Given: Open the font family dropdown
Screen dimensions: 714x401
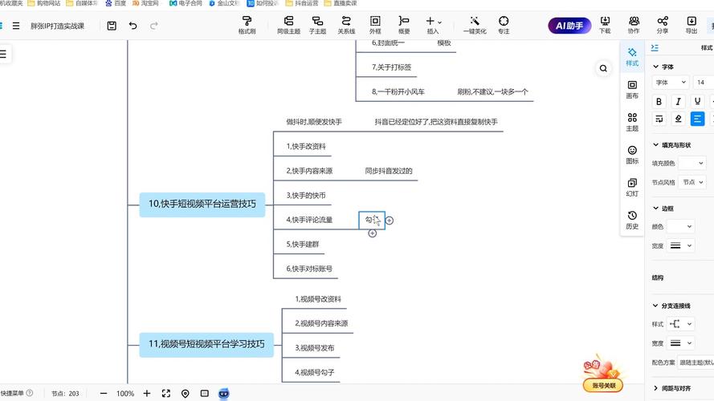Looking at the screenshot, I should (x=671, y=83).
